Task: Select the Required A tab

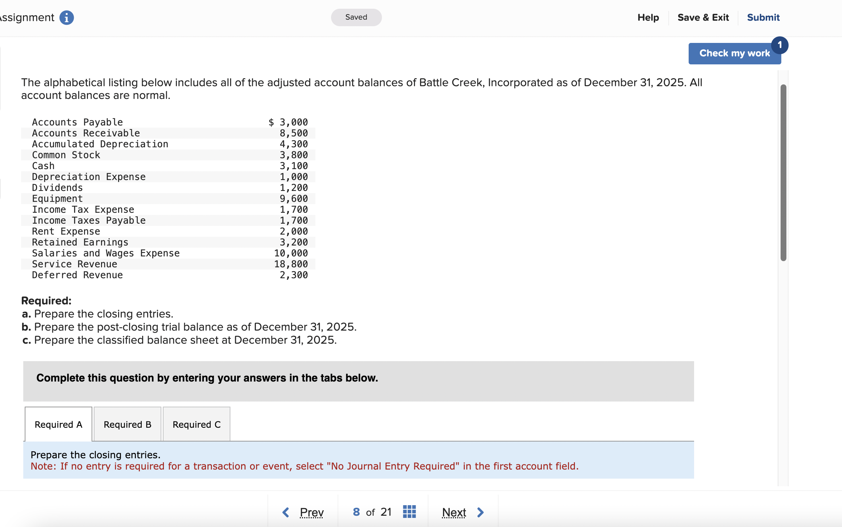Action: point(58,424)
